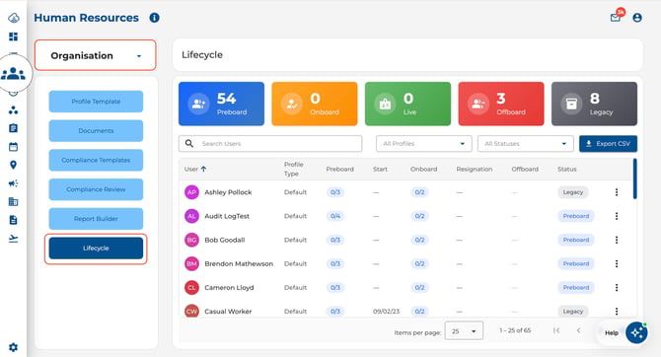
Task: Open the calendar icon in sidebar
Action: [x=14, y=147]
